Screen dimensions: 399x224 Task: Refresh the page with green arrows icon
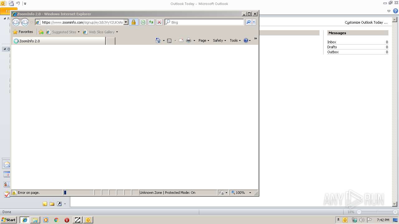pyautogui.click(x=151, y=22)
